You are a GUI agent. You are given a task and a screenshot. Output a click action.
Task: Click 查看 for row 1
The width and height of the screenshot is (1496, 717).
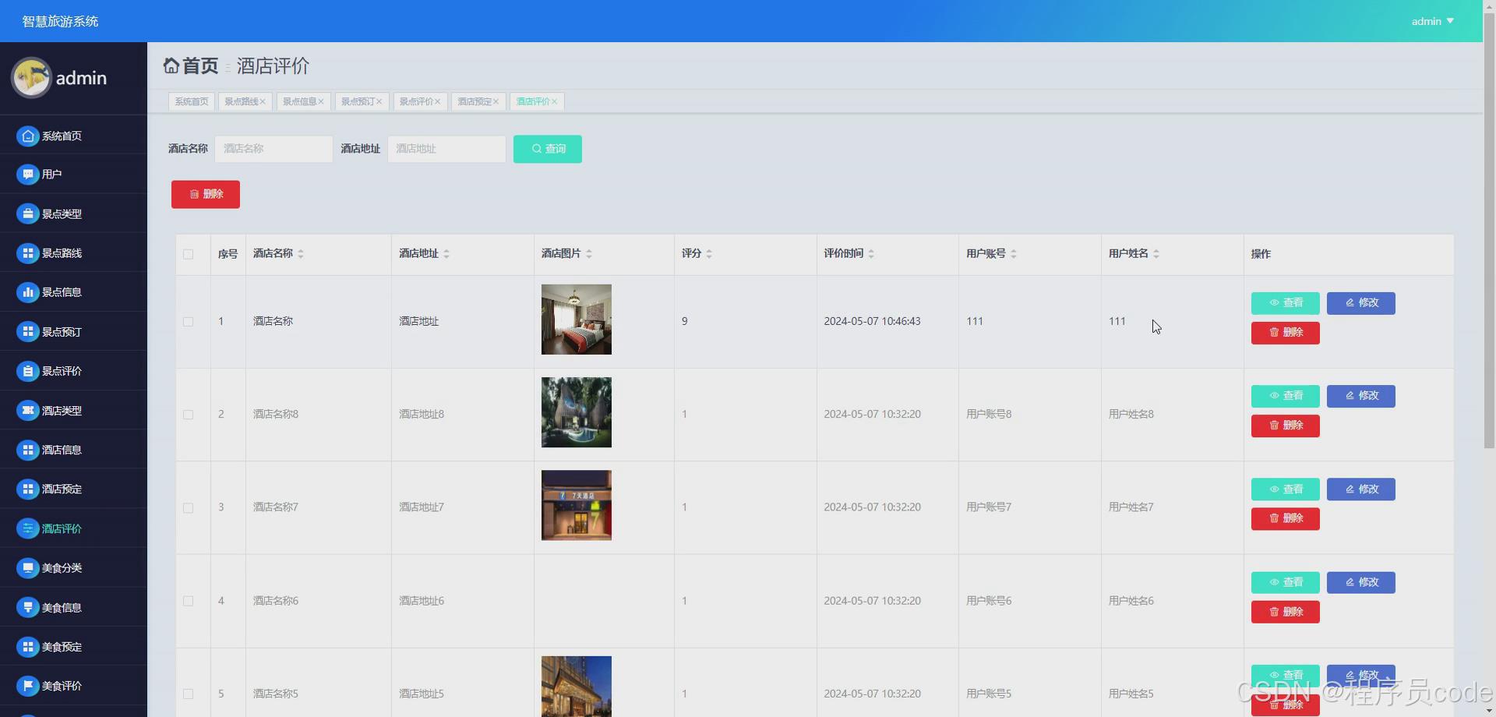[1286, 303]
